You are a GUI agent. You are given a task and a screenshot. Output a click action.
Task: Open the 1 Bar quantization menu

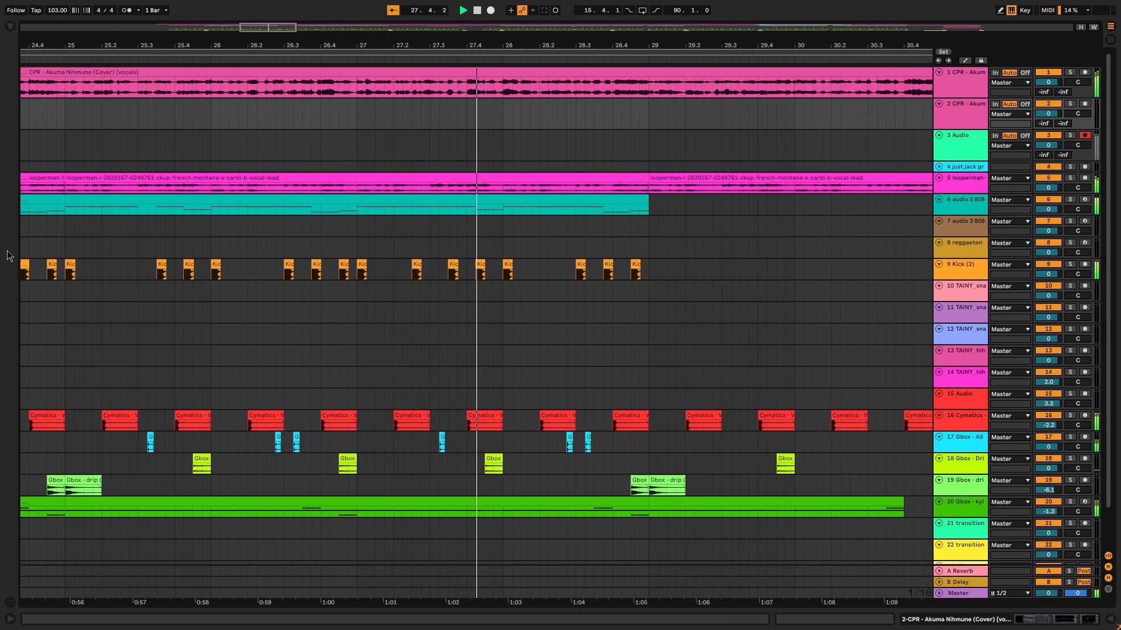pos(156,10)
